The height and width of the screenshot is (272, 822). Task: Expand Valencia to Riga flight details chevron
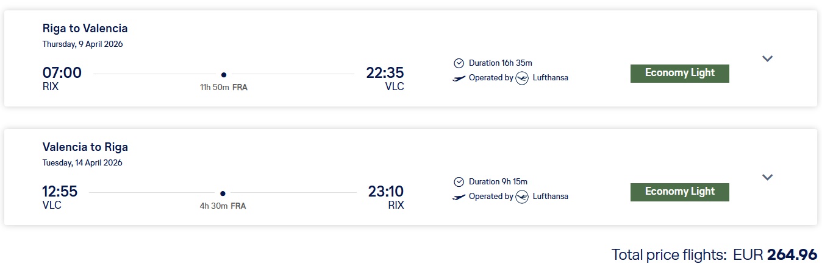pyautogui.click(x=767, y=177)
